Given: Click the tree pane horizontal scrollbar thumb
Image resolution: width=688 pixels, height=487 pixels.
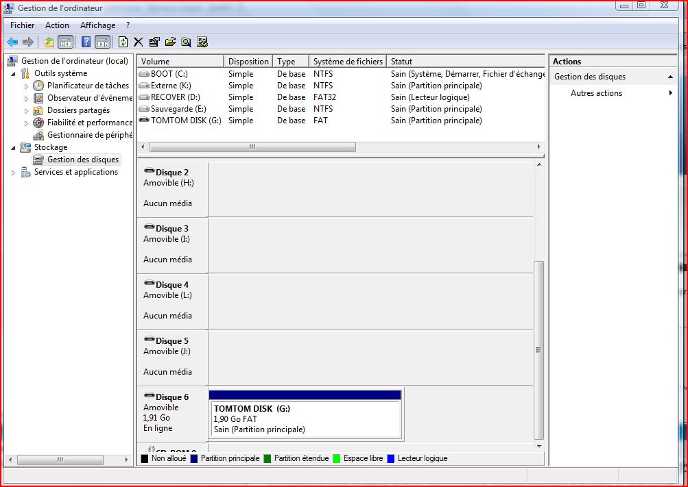Looking at the screenshot, I should tap(60, 460).
